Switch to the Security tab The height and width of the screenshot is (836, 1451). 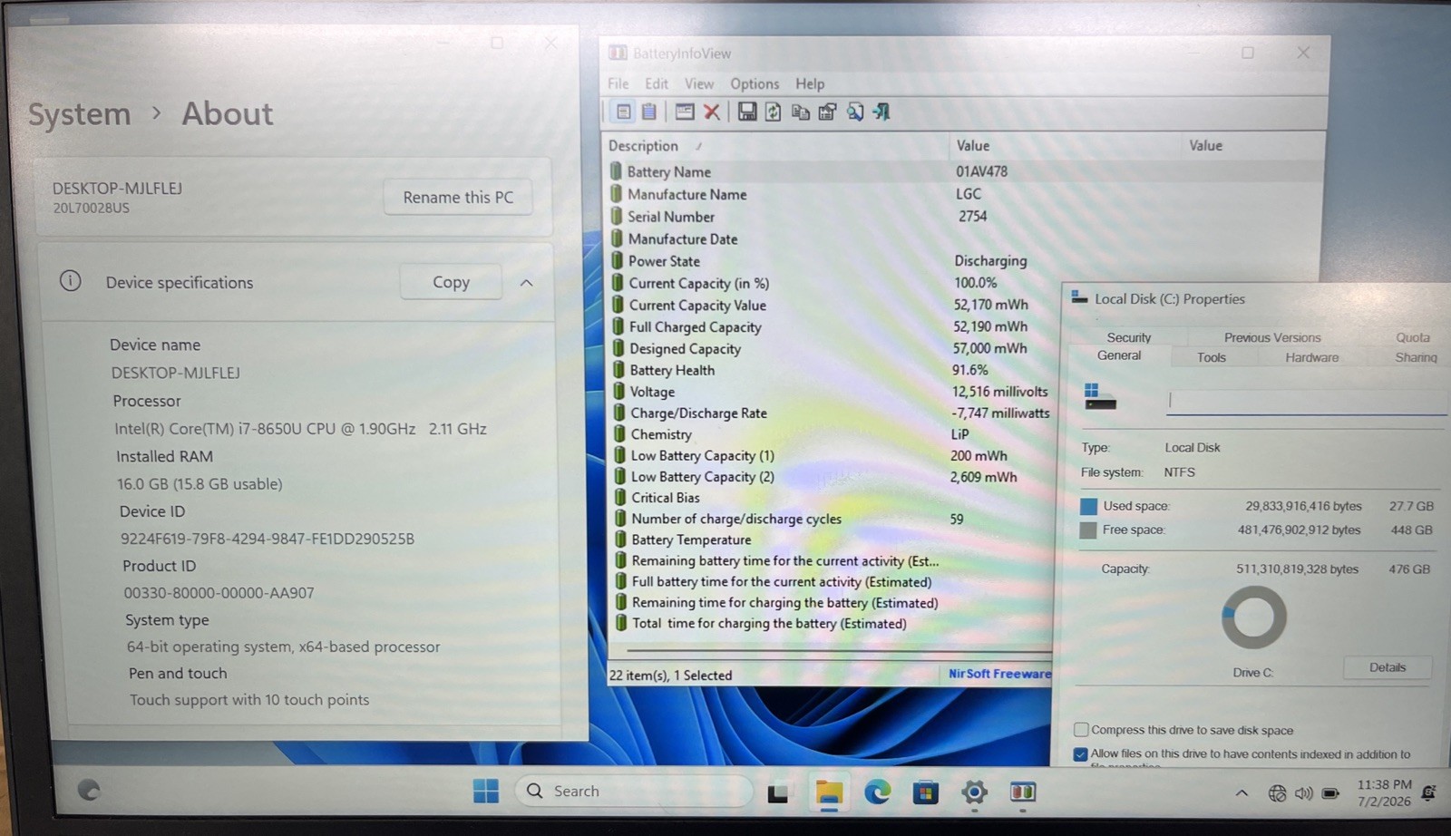1128,337
